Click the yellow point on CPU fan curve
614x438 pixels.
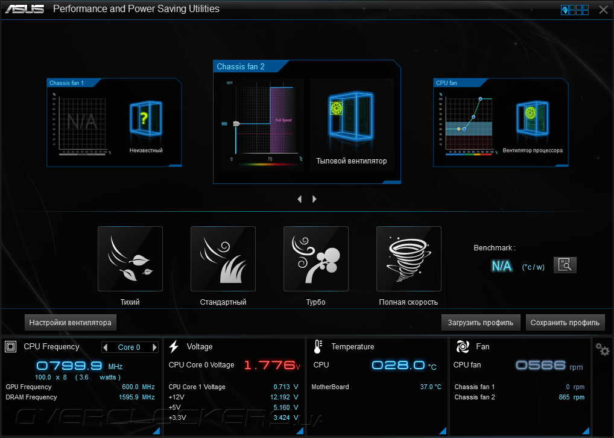(458, 129)
